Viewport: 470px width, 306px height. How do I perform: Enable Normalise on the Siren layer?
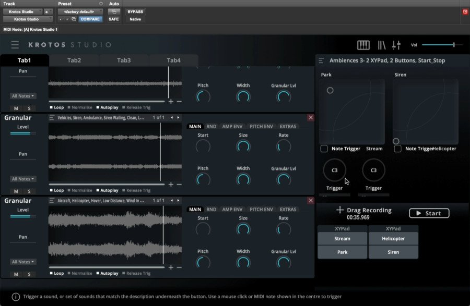(80, 190)
